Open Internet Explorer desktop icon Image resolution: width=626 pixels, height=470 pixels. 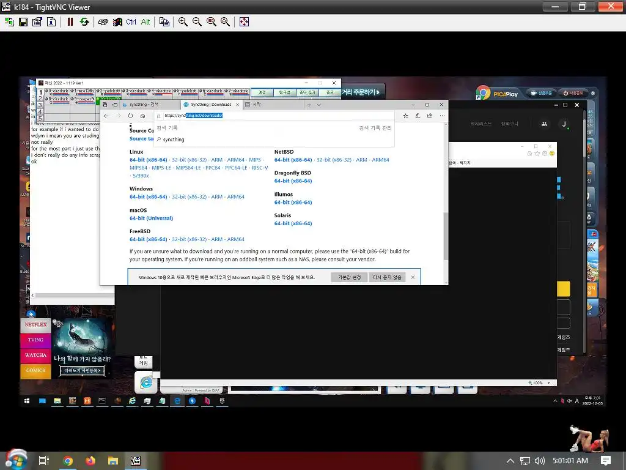[146, 382]
